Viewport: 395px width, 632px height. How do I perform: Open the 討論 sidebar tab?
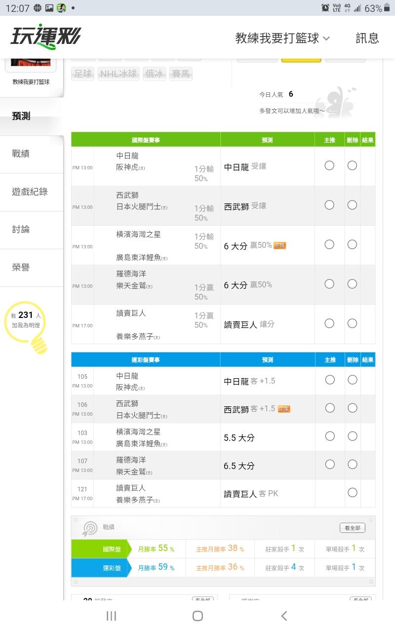[x=21, y=229]
